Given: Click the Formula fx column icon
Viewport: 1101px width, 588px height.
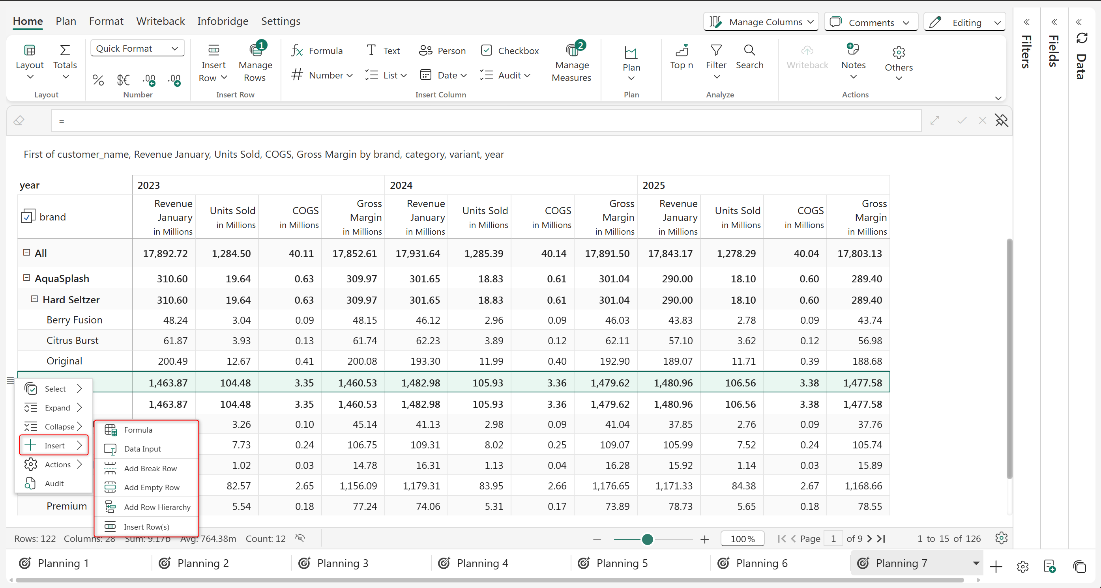Looking at the screenshot, I should tap(297, 51).
